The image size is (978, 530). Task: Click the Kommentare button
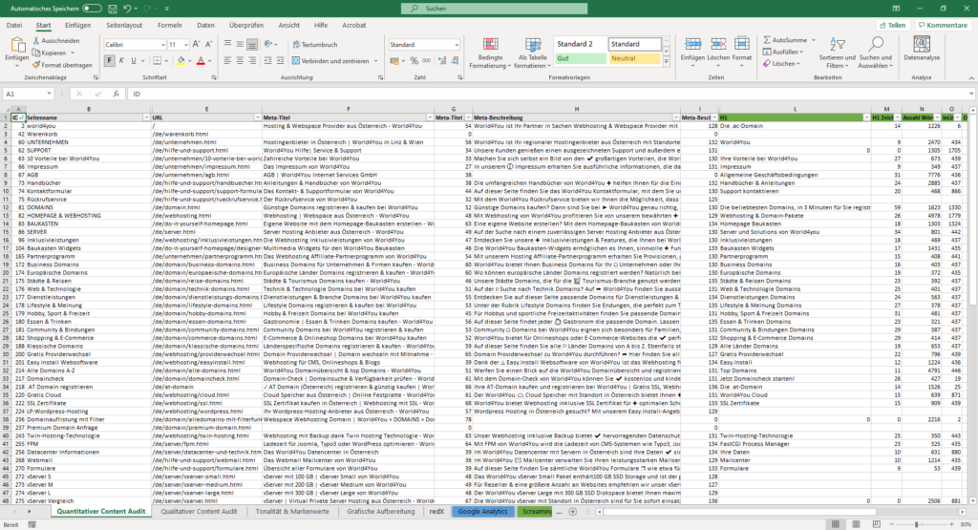point(943,26)
